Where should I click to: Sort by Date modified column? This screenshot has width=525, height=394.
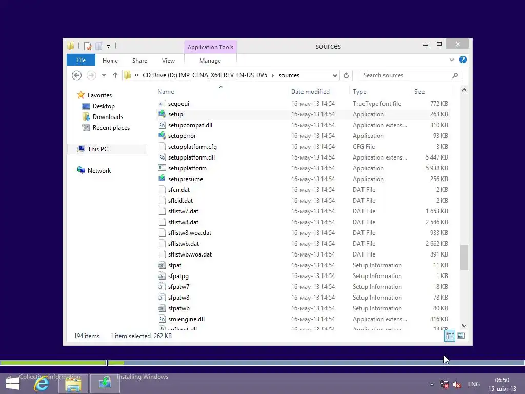pyautogui.click(x=310, y=91)
